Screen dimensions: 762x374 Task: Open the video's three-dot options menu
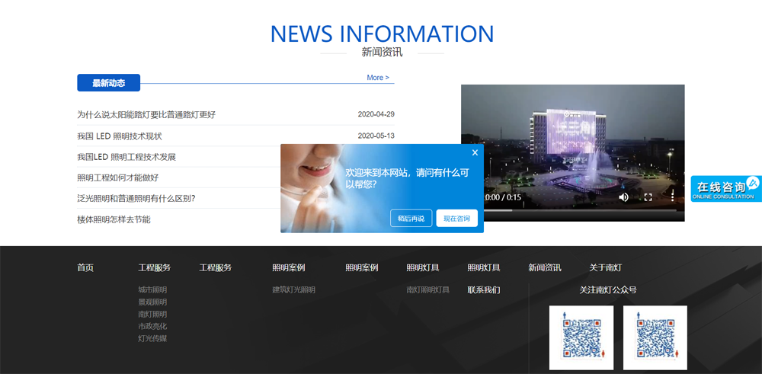pyautogui.click(x=672, y=197)
